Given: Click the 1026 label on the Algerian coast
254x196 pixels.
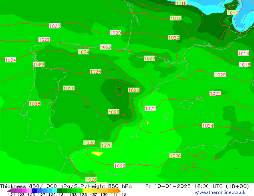Looking at the screenshot, I should (x=175, y=156).
